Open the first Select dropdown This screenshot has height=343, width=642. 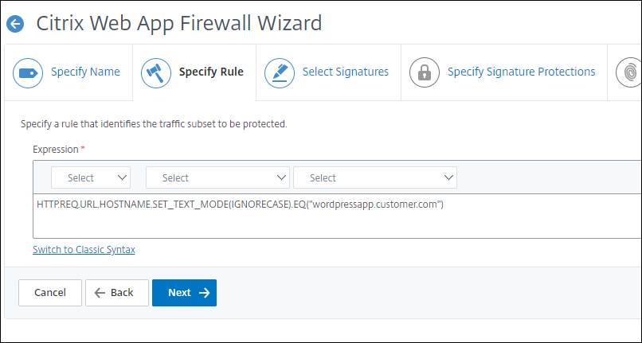pyautogui.click(x=91, y=177)
